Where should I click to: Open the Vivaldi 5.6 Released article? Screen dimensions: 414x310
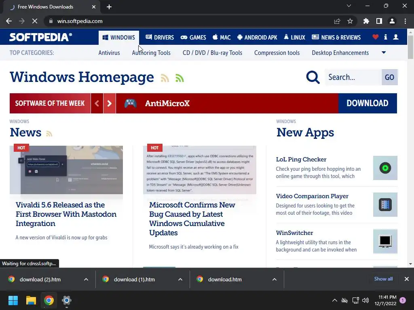[x=66, y=214]
